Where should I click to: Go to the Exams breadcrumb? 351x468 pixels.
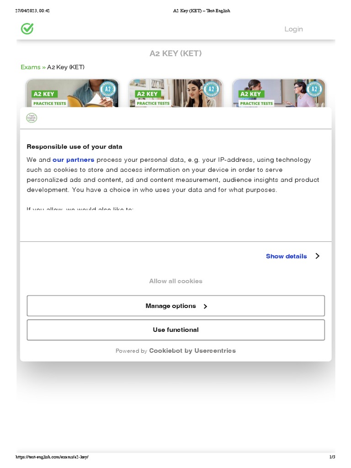(31, 67)
